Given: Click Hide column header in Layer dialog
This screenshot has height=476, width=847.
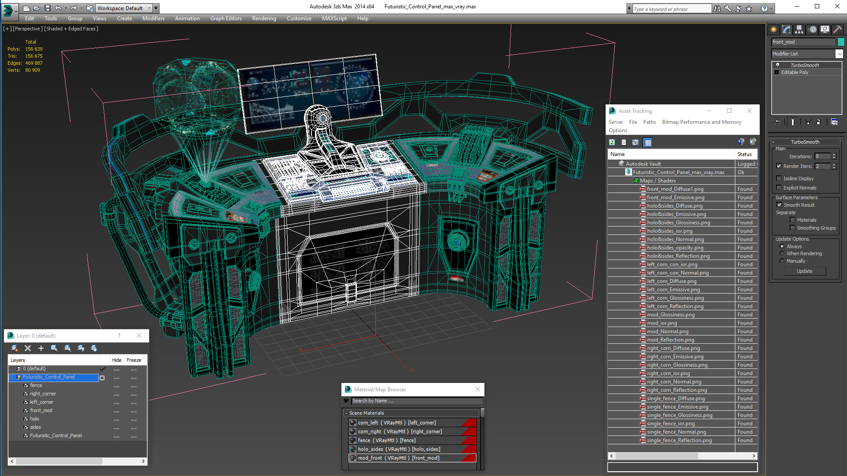Looking at the screenshot, I should point(116,360).
